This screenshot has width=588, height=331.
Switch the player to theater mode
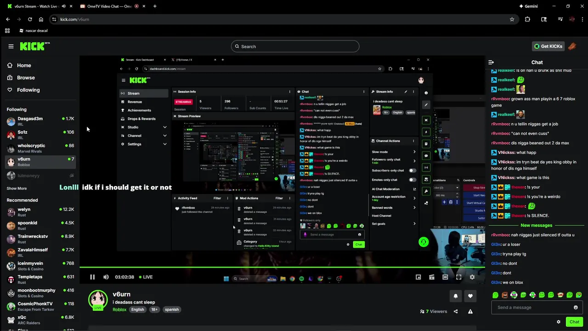(x=445, y=277)
